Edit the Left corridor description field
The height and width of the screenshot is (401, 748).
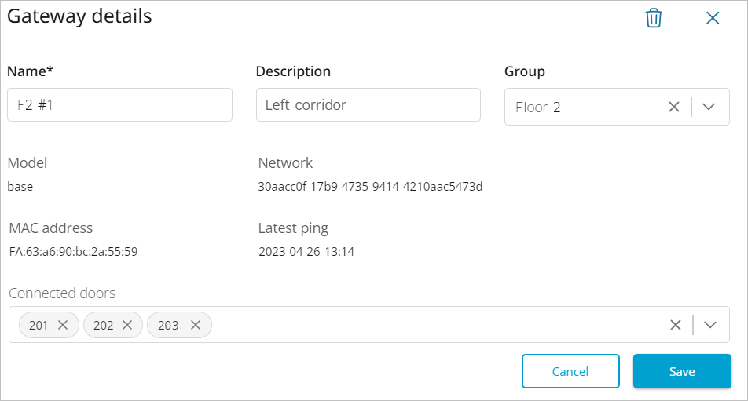click(368, 105)
